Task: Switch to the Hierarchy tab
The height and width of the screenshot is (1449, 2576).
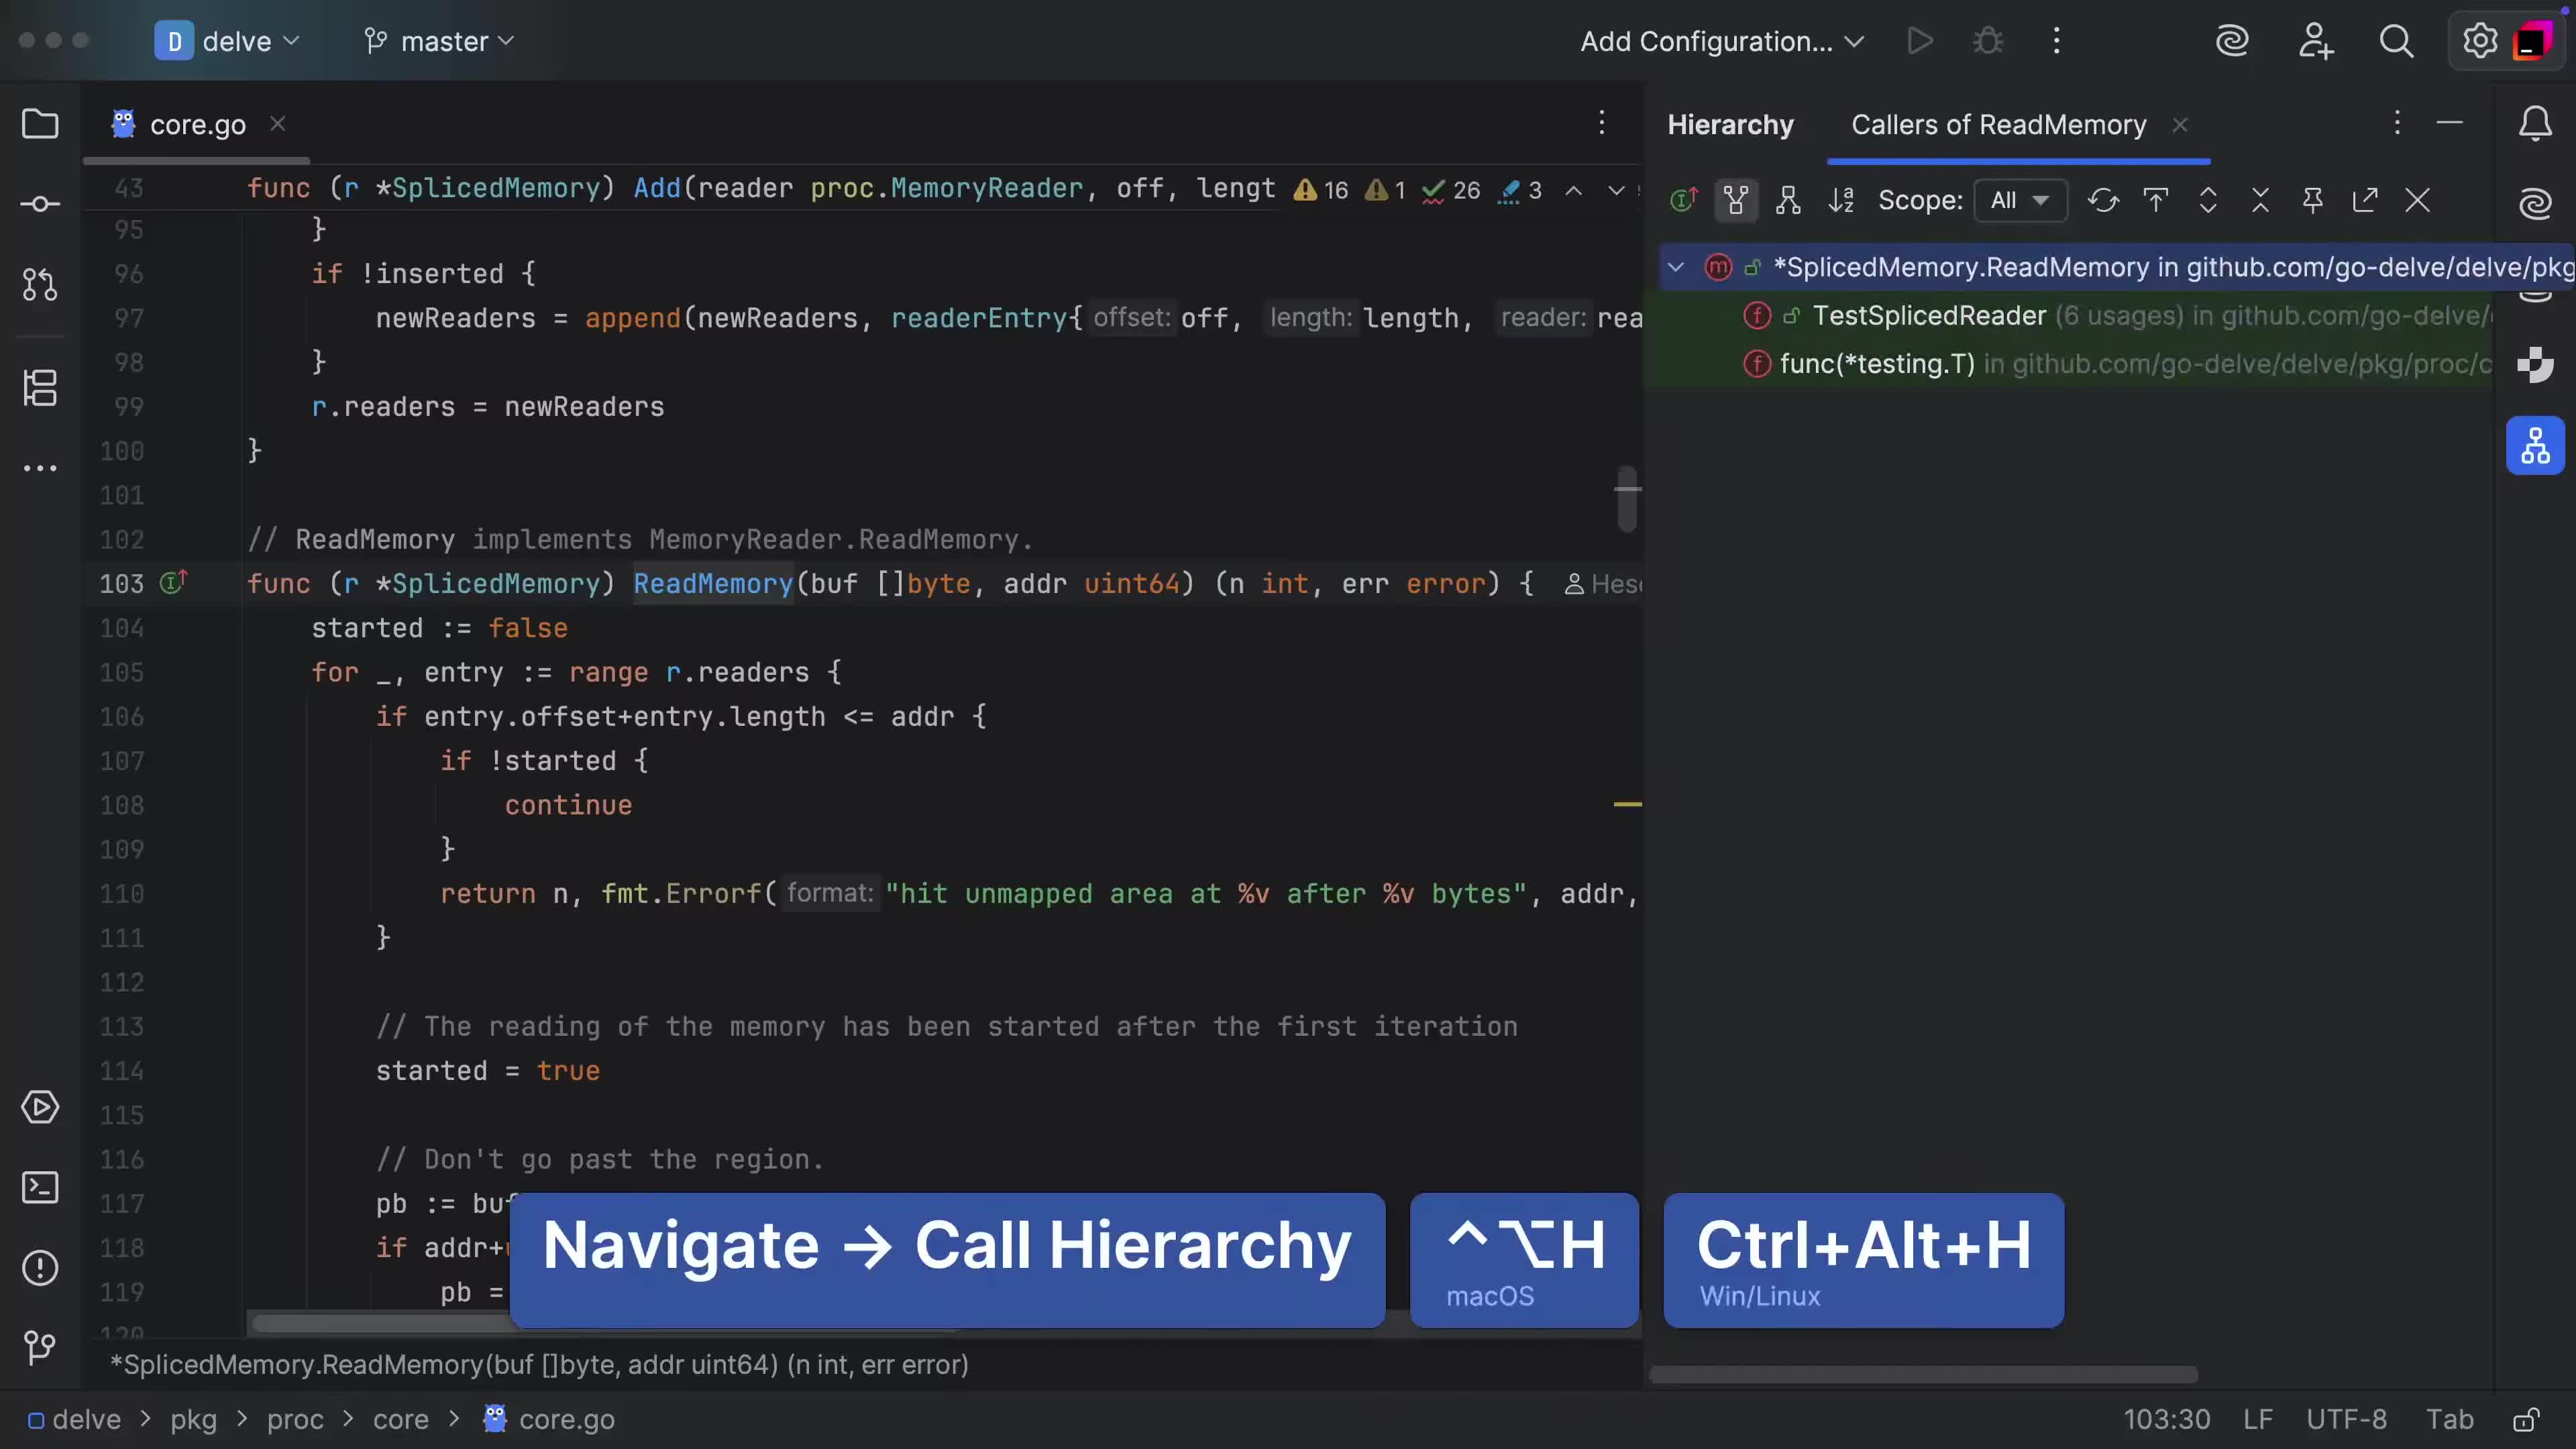Action: [x=1730, y=124]
